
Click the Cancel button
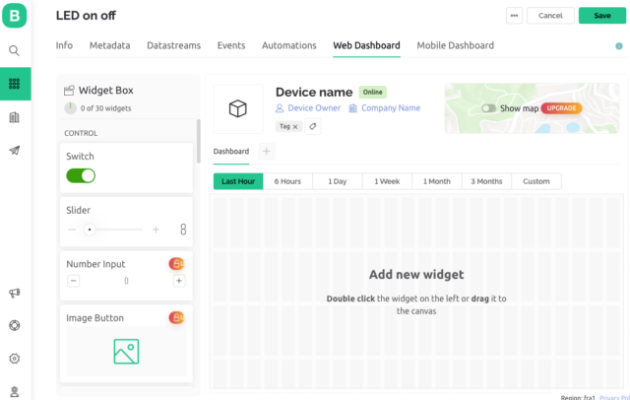click(x=550, y=16)
